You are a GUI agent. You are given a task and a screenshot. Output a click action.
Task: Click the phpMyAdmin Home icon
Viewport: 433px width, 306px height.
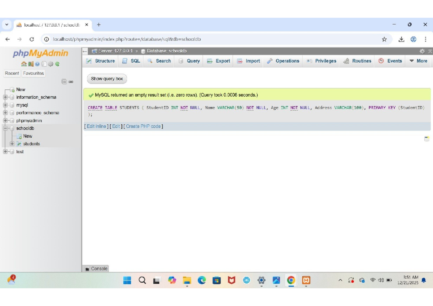(x=24, y=64)
